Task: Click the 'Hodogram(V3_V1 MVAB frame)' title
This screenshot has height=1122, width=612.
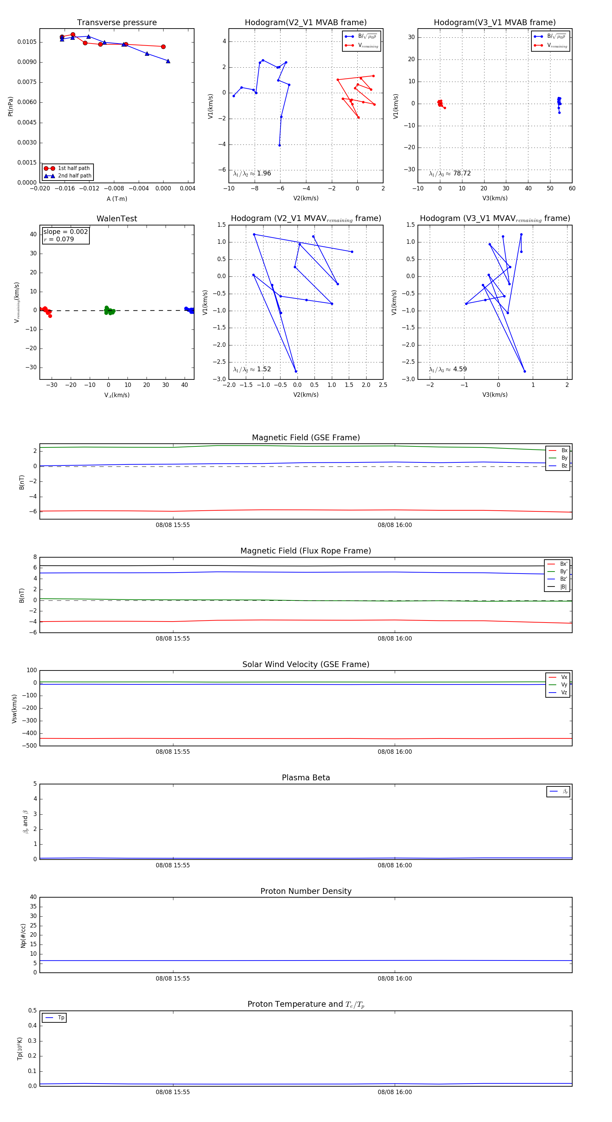Action: click(x=495, y=23)
